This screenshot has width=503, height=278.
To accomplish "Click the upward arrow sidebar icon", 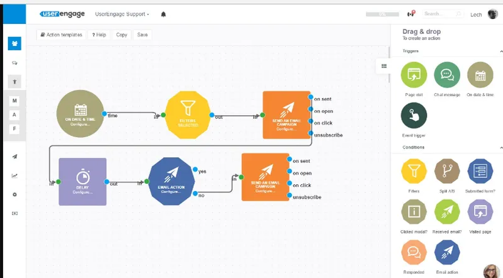I will tap(14, 82).
